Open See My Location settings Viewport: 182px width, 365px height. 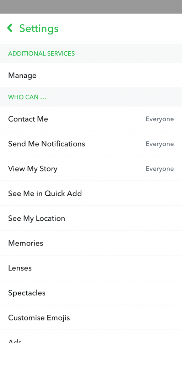point(91,218)
